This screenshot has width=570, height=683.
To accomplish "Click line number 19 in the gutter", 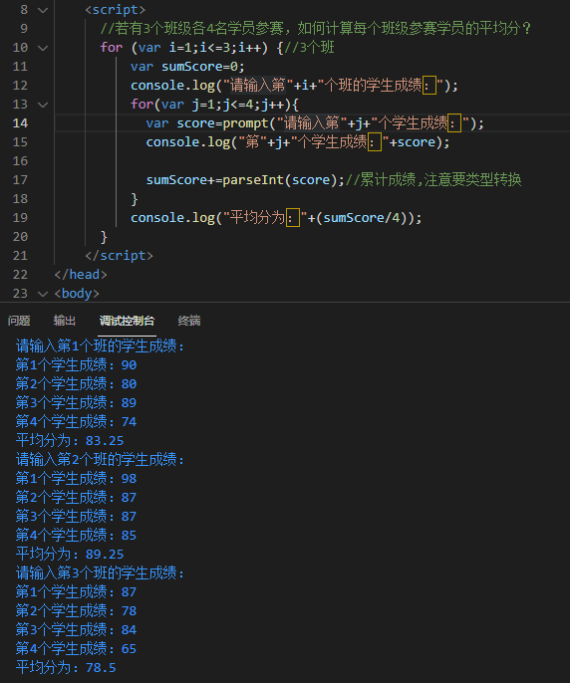I will (20, 218).
